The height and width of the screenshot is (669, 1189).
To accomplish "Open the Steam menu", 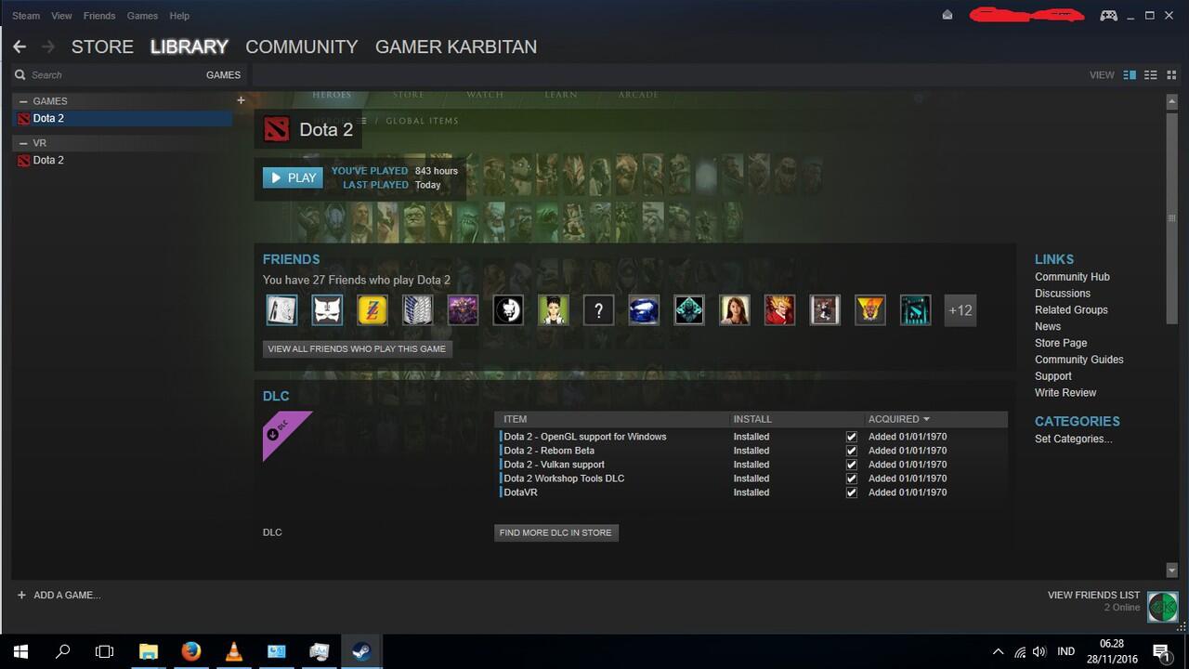I will pos(26,16).
